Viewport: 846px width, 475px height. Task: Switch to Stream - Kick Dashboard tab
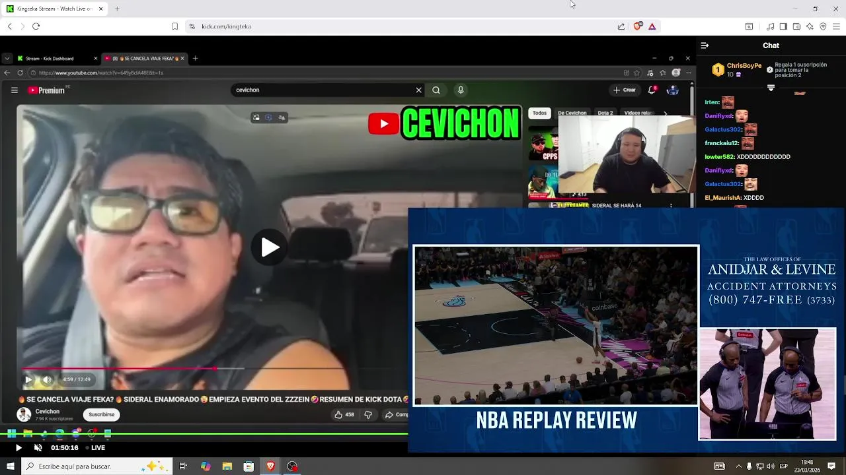(x=56, y=58)
